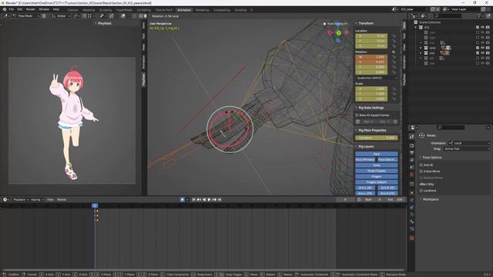This screenshot has height=277, width=493.
Task: Click the Face rig layer button
Action: (377, 154)
